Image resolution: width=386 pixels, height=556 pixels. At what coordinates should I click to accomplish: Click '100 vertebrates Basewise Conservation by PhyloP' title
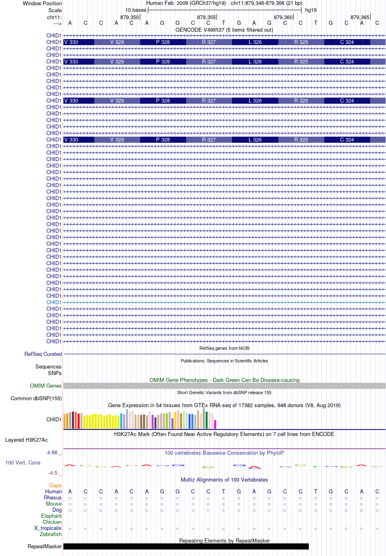[x=224, y=453]
